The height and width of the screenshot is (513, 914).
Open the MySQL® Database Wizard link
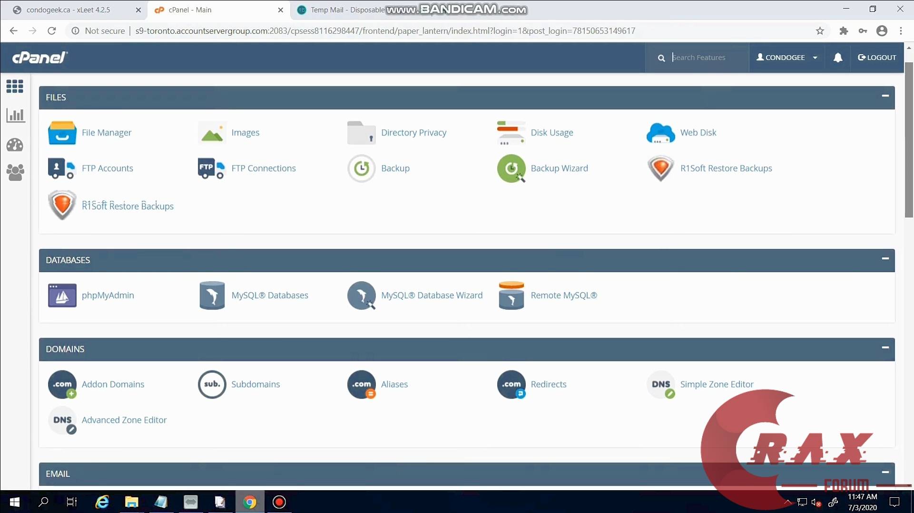[x=432, y=295]
